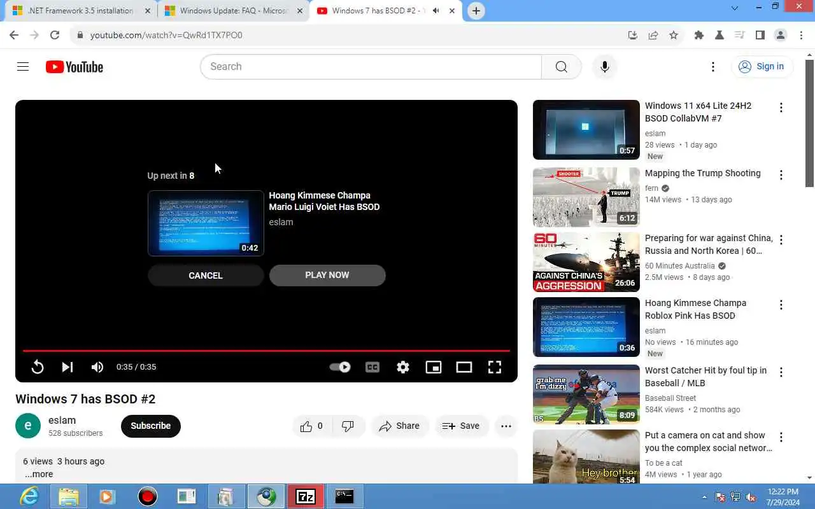
Task: Click the address bar URL
Action: pos(166,36)
